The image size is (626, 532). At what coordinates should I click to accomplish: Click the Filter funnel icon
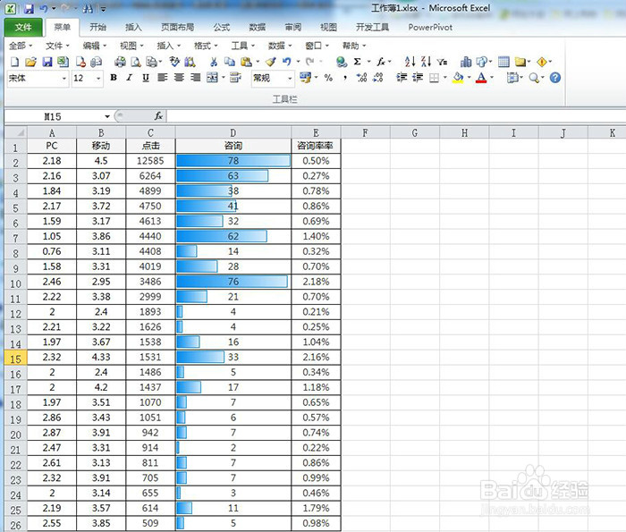(442, 62)
